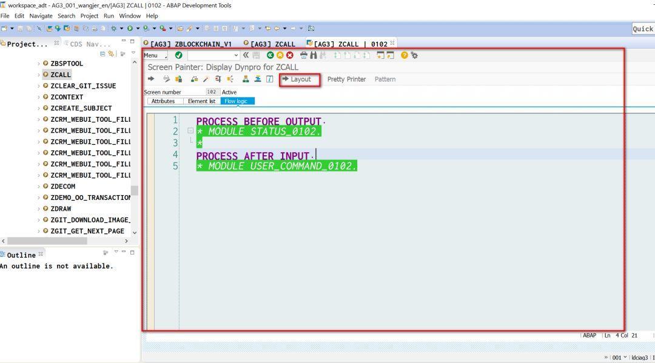Click the Quick Access field
The image size is (655, 363).
click(x=643, y=29)
